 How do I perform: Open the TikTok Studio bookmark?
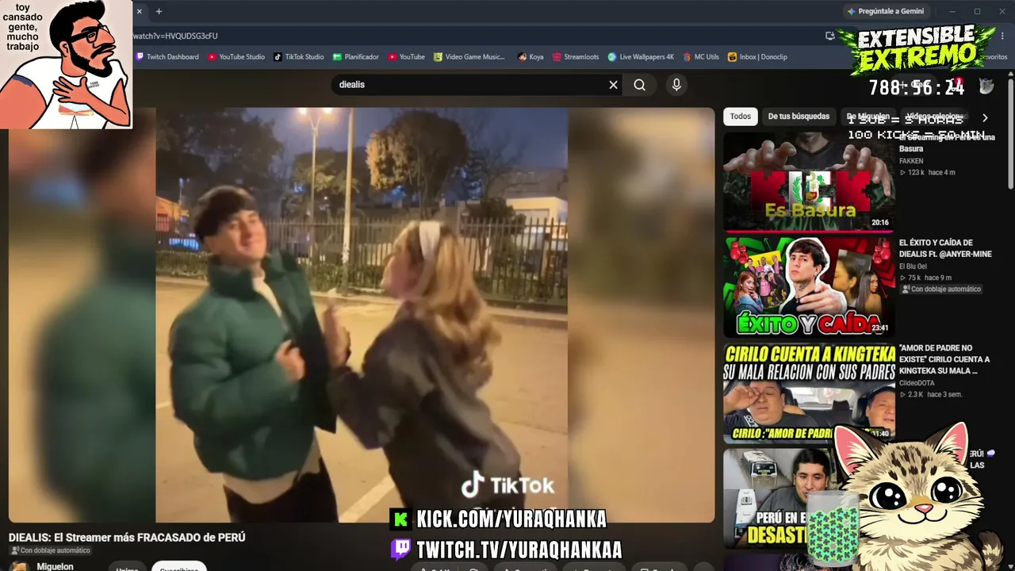click(x=299, y=57)
